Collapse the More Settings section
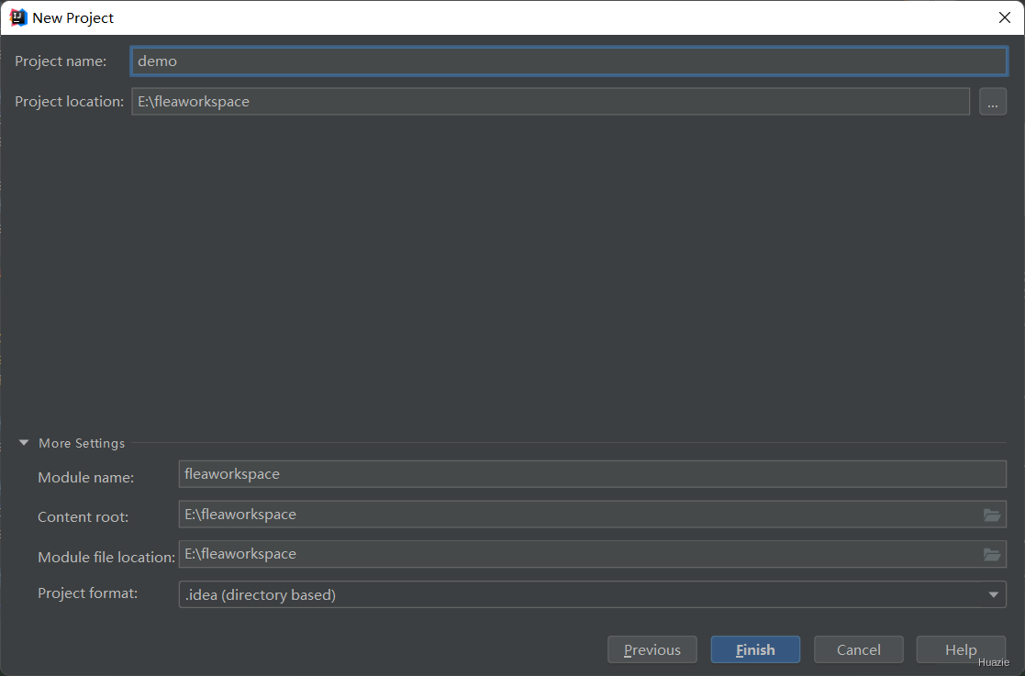This screenshot has height=676, width=1025. [x=24, y=443]
